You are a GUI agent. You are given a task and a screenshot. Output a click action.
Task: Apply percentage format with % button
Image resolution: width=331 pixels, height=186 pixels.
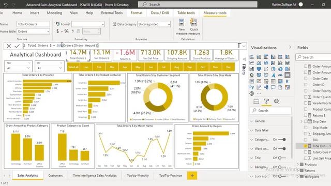click(x=67, y=32)
